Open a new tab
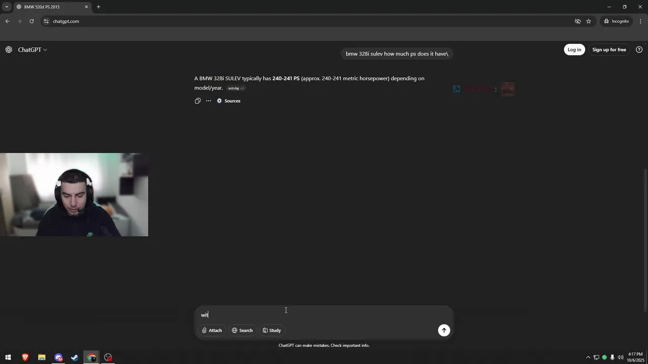Image resolution: width=648 pixels, height=364 pixels. 98,7
